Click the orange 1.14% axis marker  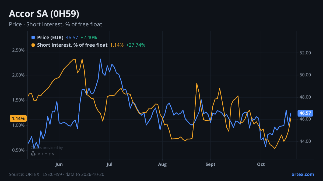[18, 118]
